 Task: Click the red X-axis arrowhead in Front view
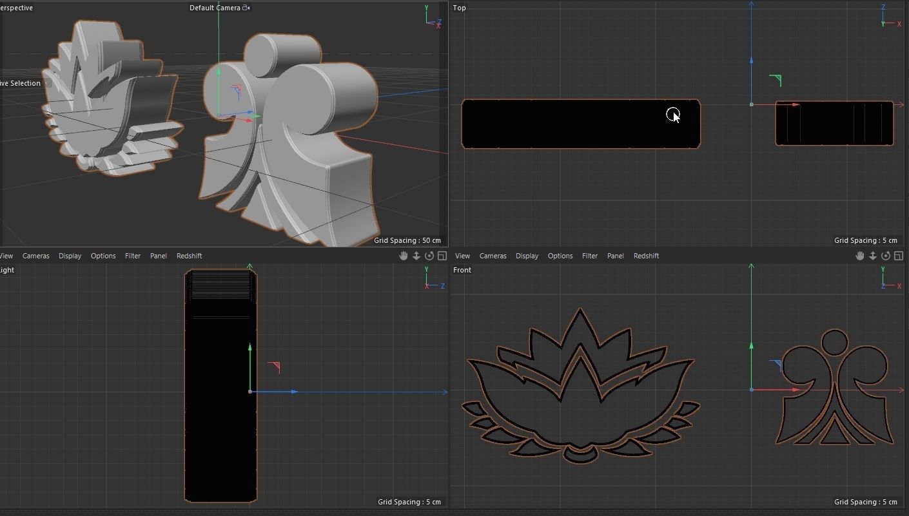[x=796, y=390]
